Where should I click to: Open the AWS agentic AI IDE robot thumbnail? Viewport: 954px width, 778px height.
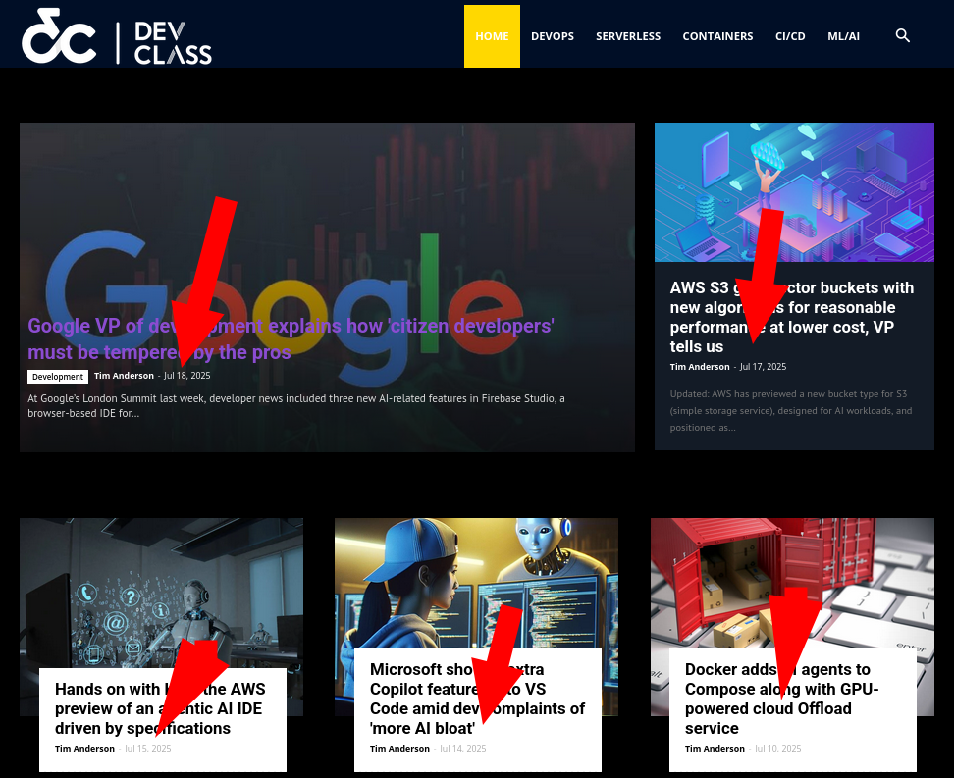click(161, 589)
